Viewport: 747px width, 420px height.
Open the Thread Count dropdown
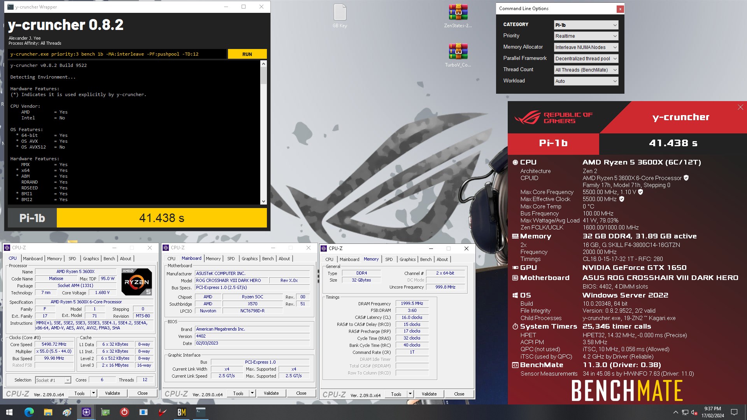pyautogui.click(x=586, y=70)
